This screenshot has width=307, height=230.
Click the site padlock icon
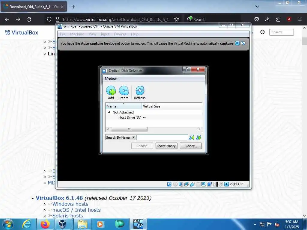(57, 19)
